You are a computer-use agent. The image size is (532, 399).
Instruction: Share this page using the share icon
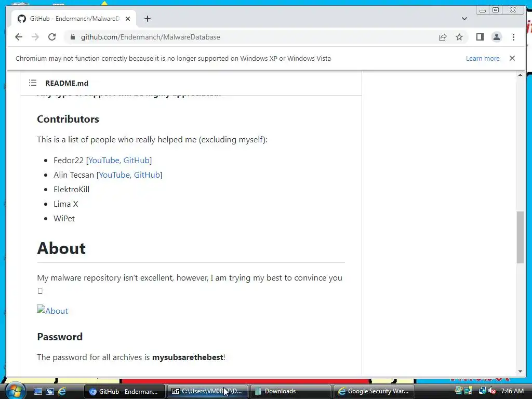click(443, 37)
